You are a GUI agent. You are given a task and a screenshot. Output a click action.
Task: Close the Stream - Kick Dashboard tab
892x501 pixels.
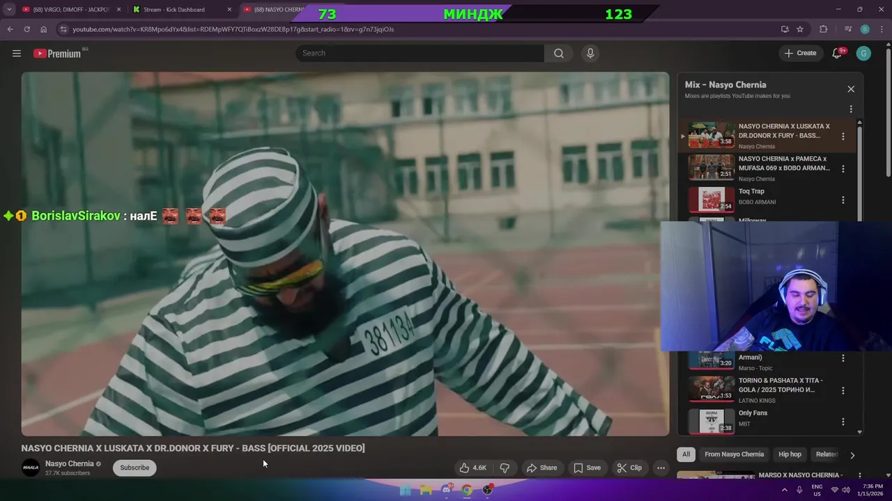pyautogui.click(x=229, y=10)
